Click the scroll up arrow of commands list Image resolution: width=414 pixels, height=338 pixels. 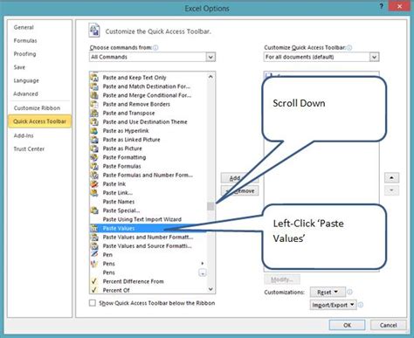[210, 77]
